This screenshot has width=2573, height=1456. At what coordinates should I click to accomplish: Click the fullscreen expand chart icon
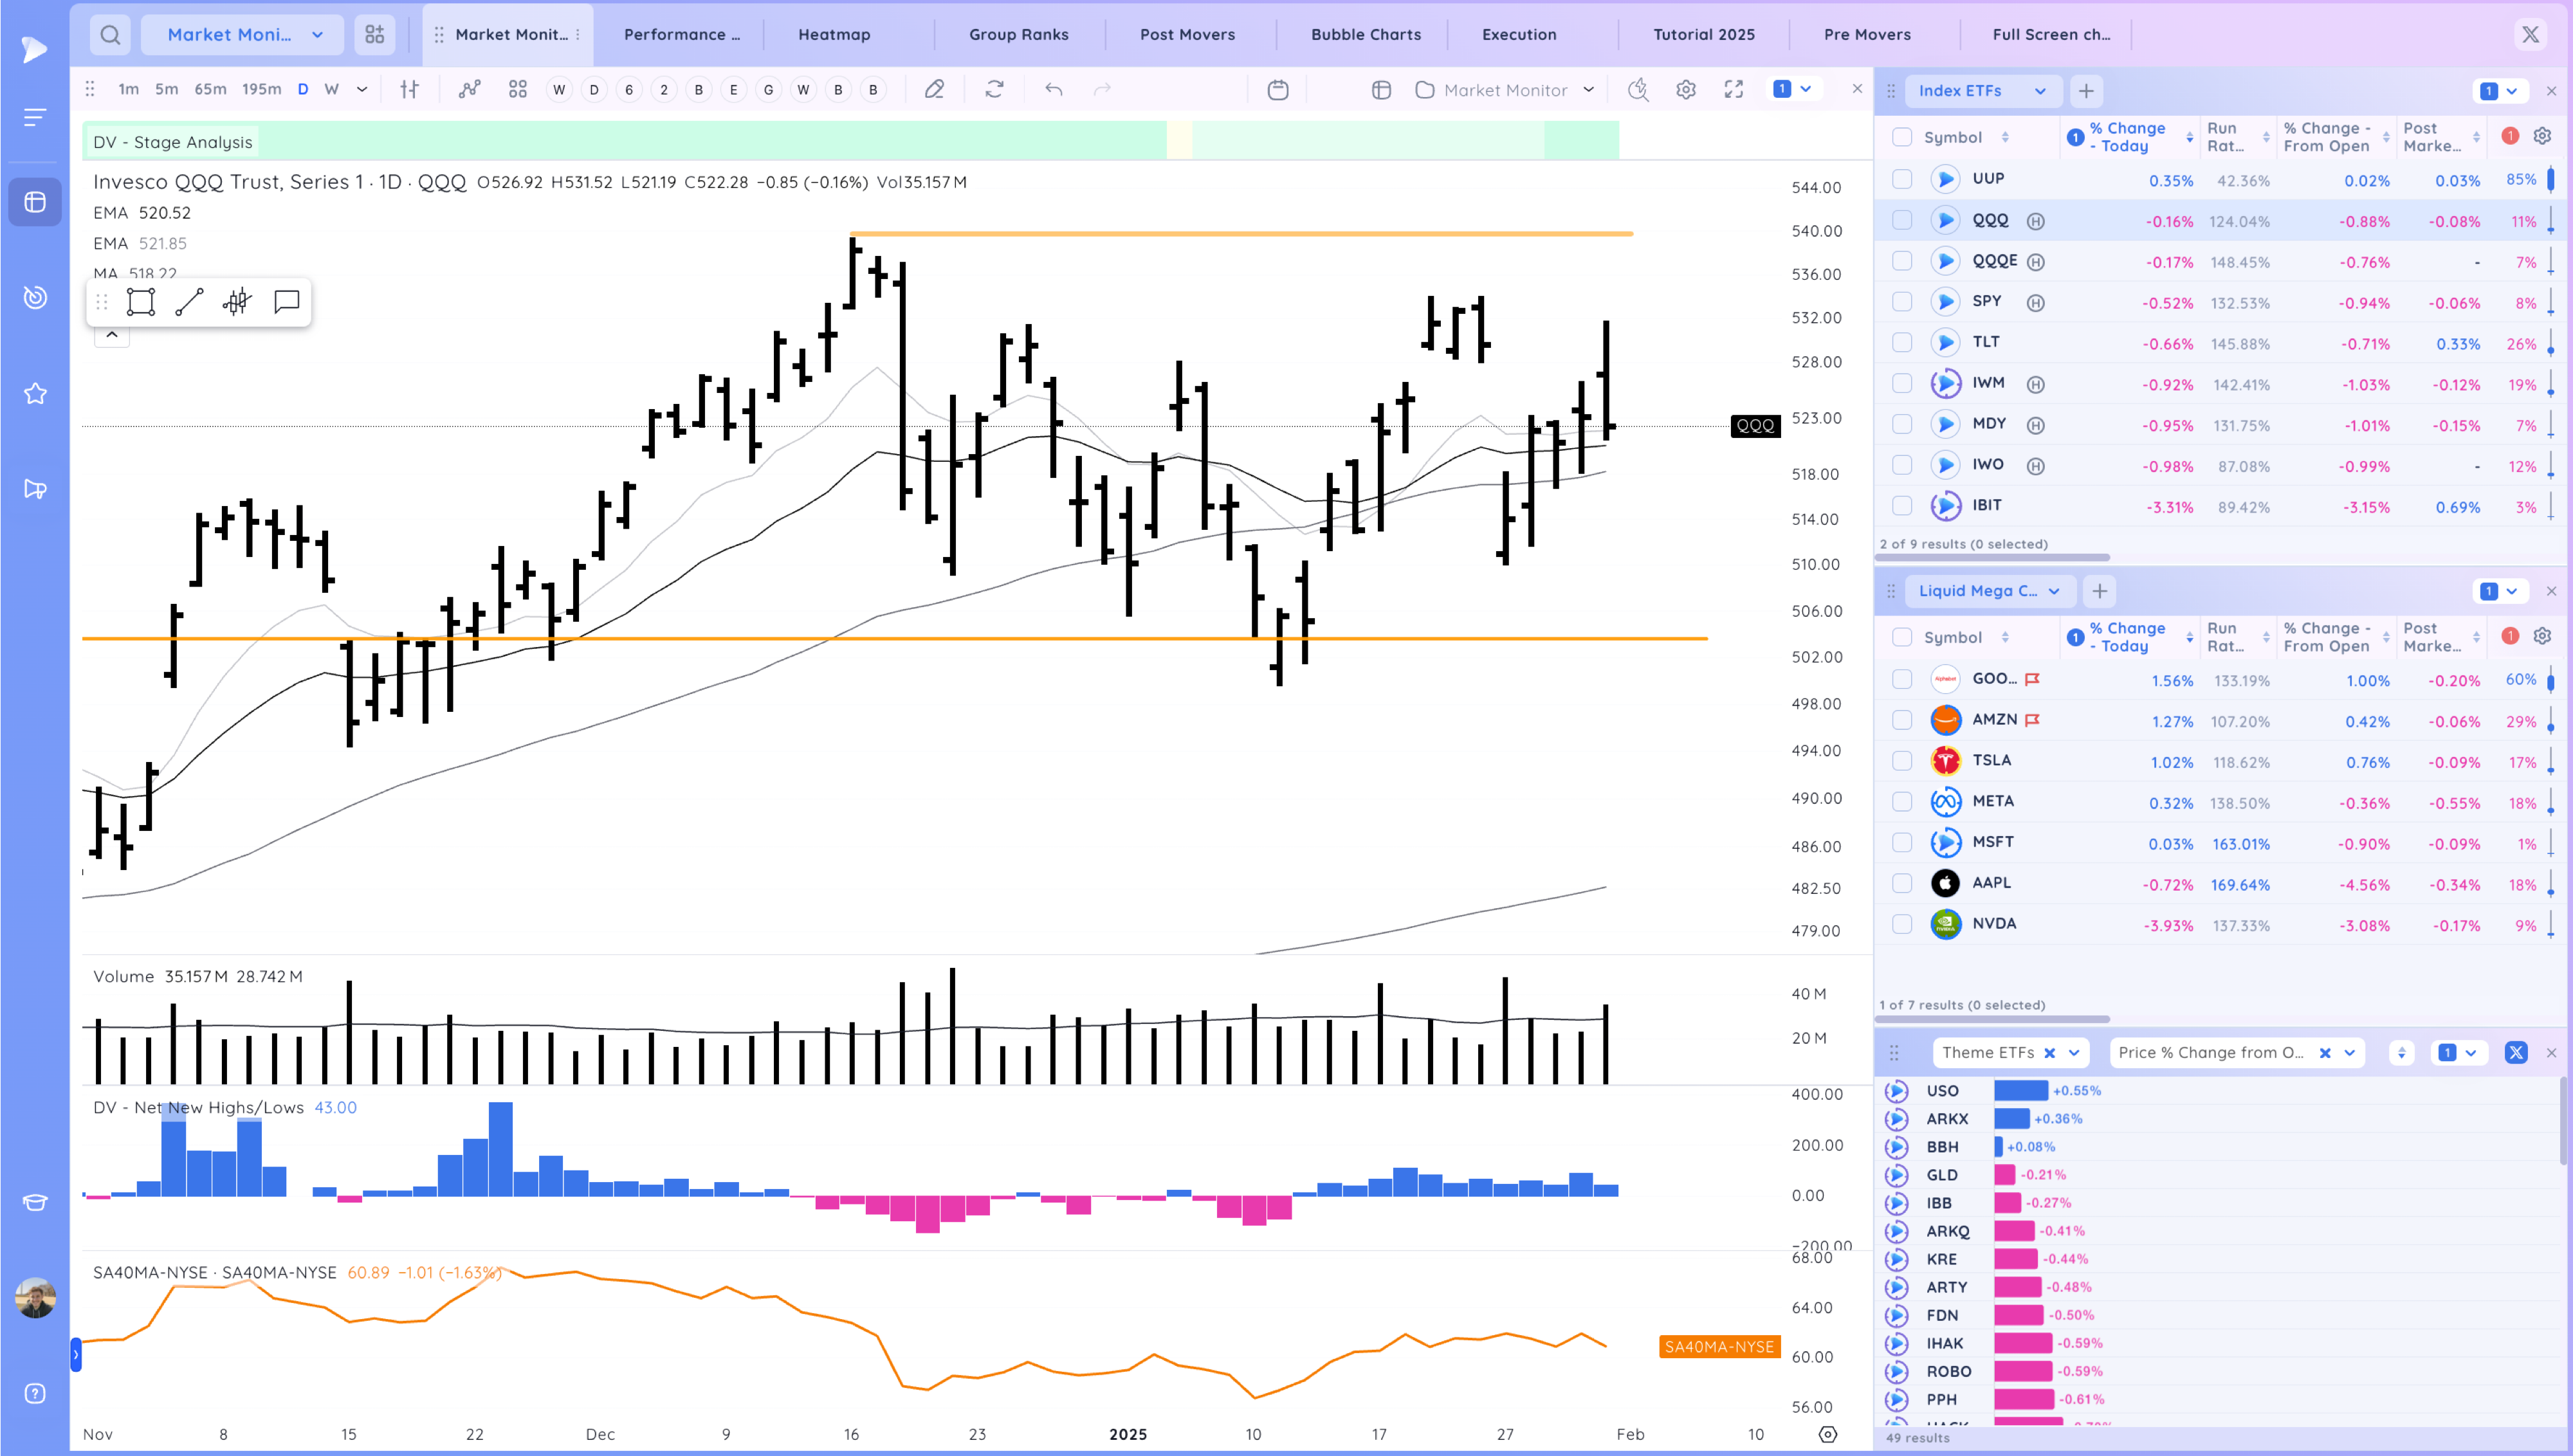(1734, 90)
